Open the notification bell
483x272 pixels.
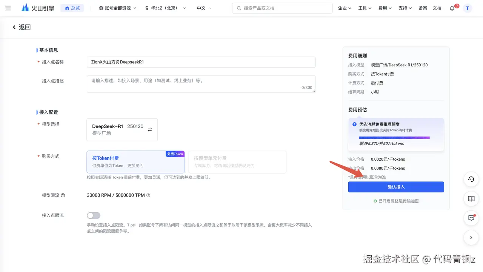(x=452, y=8)
